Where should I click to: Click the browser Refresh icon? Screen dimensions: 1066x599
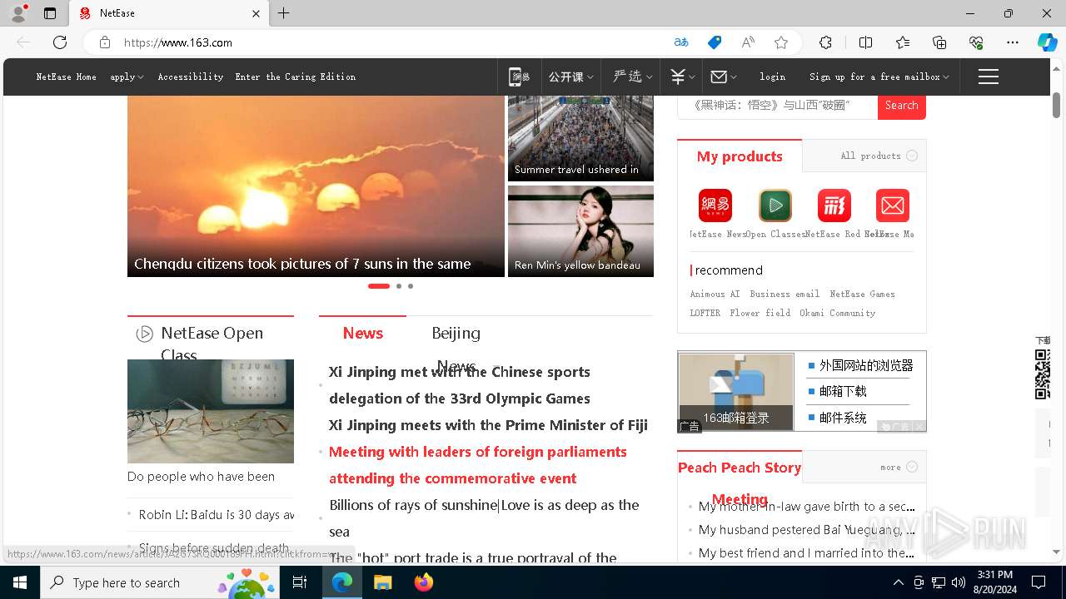click(60, 42)
